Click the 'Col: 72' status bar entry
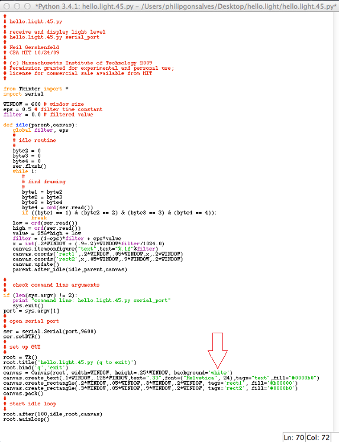Viewport: 339px width, 442px height. (318, 437)
